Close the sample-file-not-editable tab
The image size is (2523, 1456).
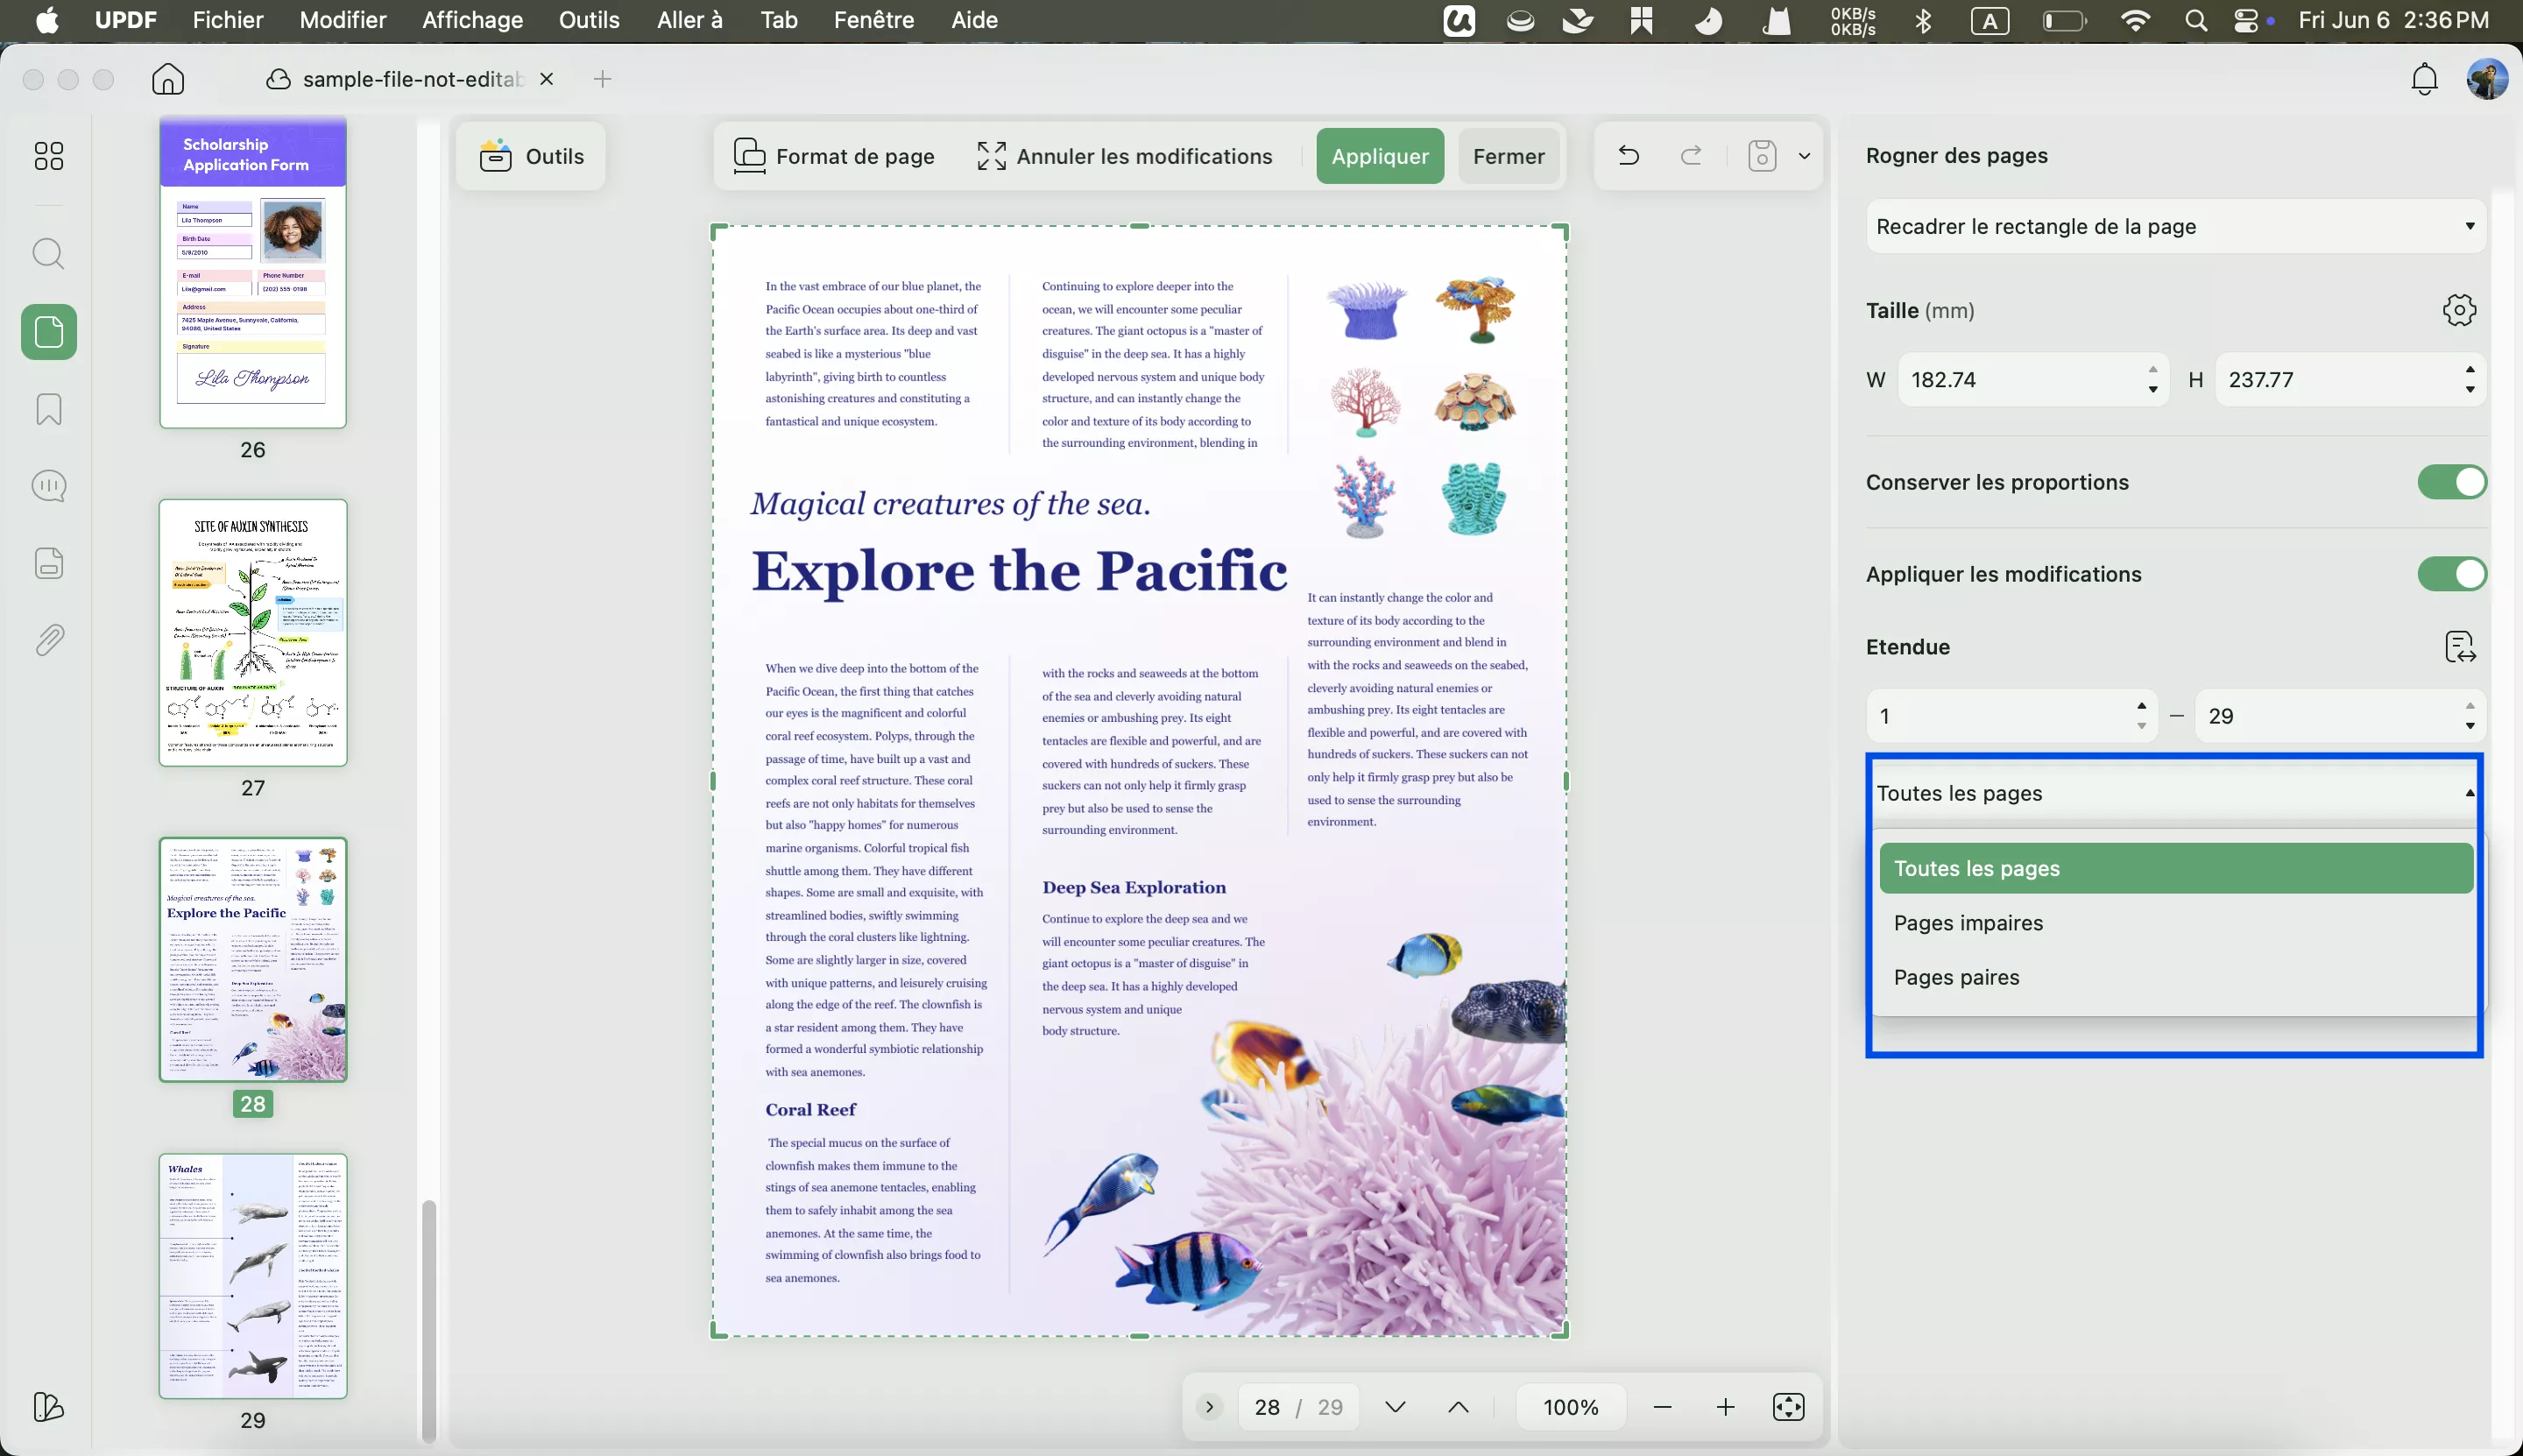[x=546, y=79]
